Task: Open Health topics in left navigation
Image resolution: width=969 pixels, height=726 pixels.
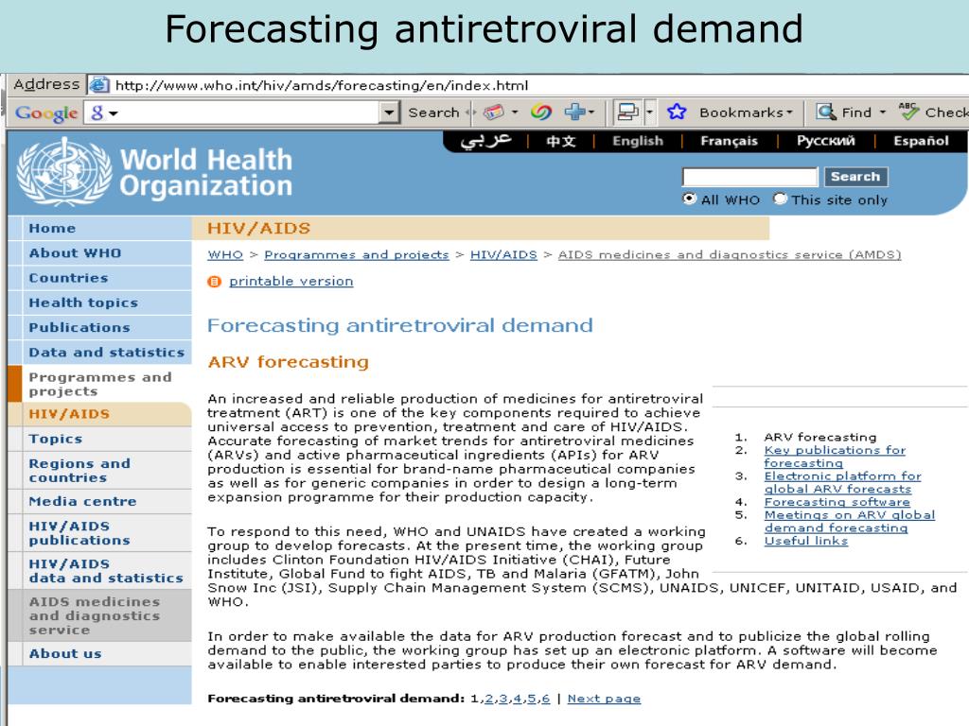Action: click(100, 302)
